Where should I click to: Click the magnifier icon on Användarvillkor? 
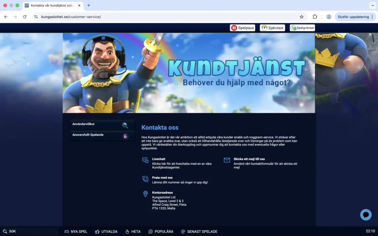(x=124, y=125)
